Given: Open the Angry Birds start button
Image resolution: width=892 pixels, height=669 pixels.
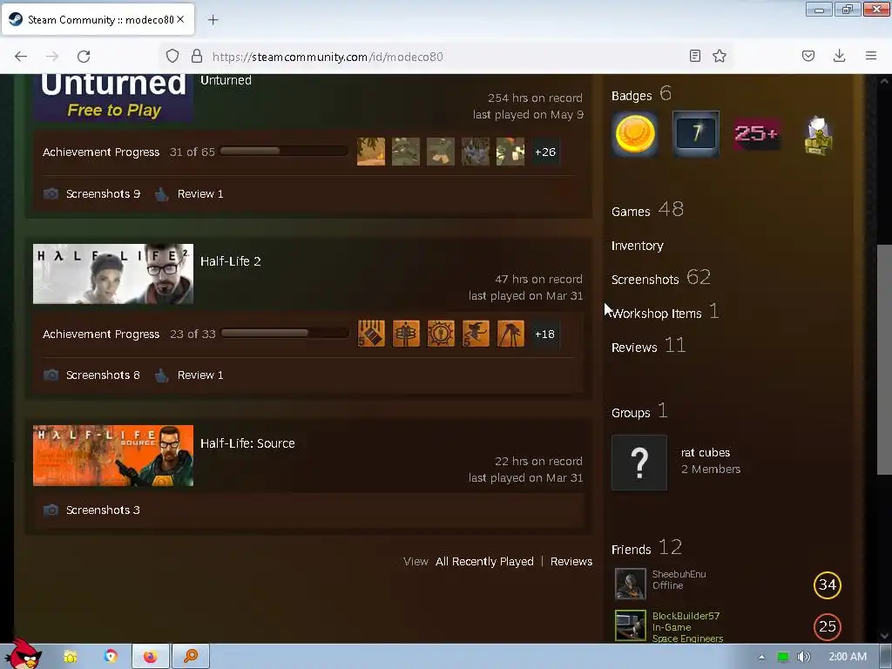Looking at the screenshot, I should [x=23, y=654].
